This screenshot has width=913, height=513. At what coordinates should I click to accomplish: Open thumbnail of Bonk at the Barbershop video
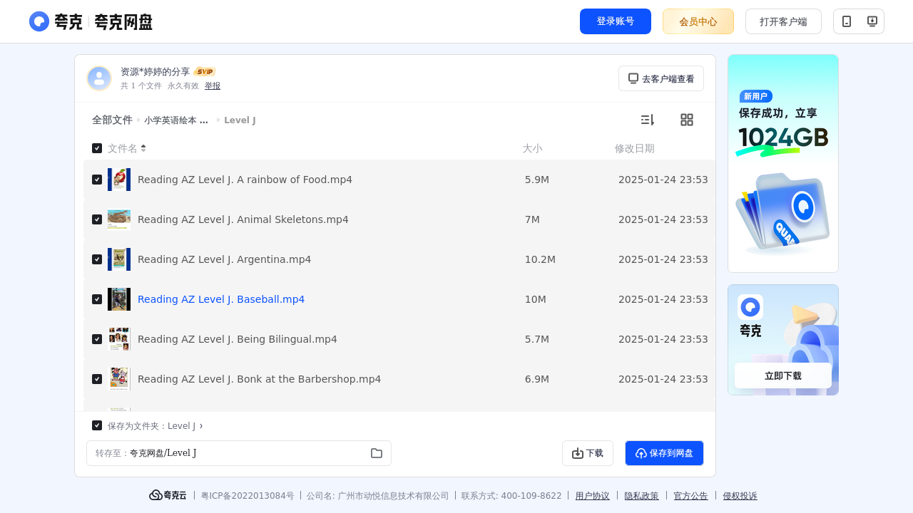(119, 379)
